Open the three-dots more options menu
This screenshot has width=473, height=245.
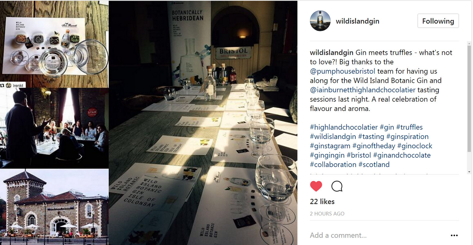click(x=454, y=235)
